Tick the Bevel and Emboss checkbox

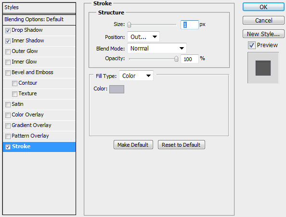(8, 73)
